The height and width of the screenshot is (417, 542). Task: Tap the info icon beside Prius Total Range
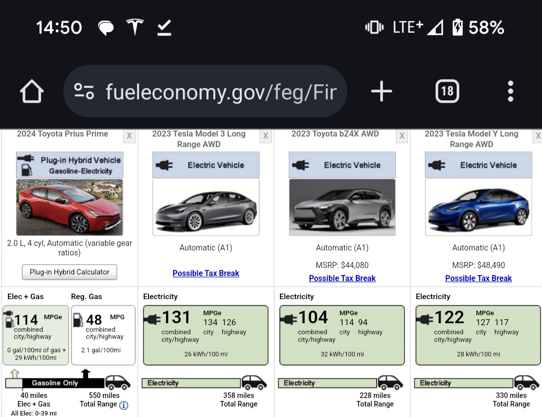pyautogui.click(x=124, y=405)
